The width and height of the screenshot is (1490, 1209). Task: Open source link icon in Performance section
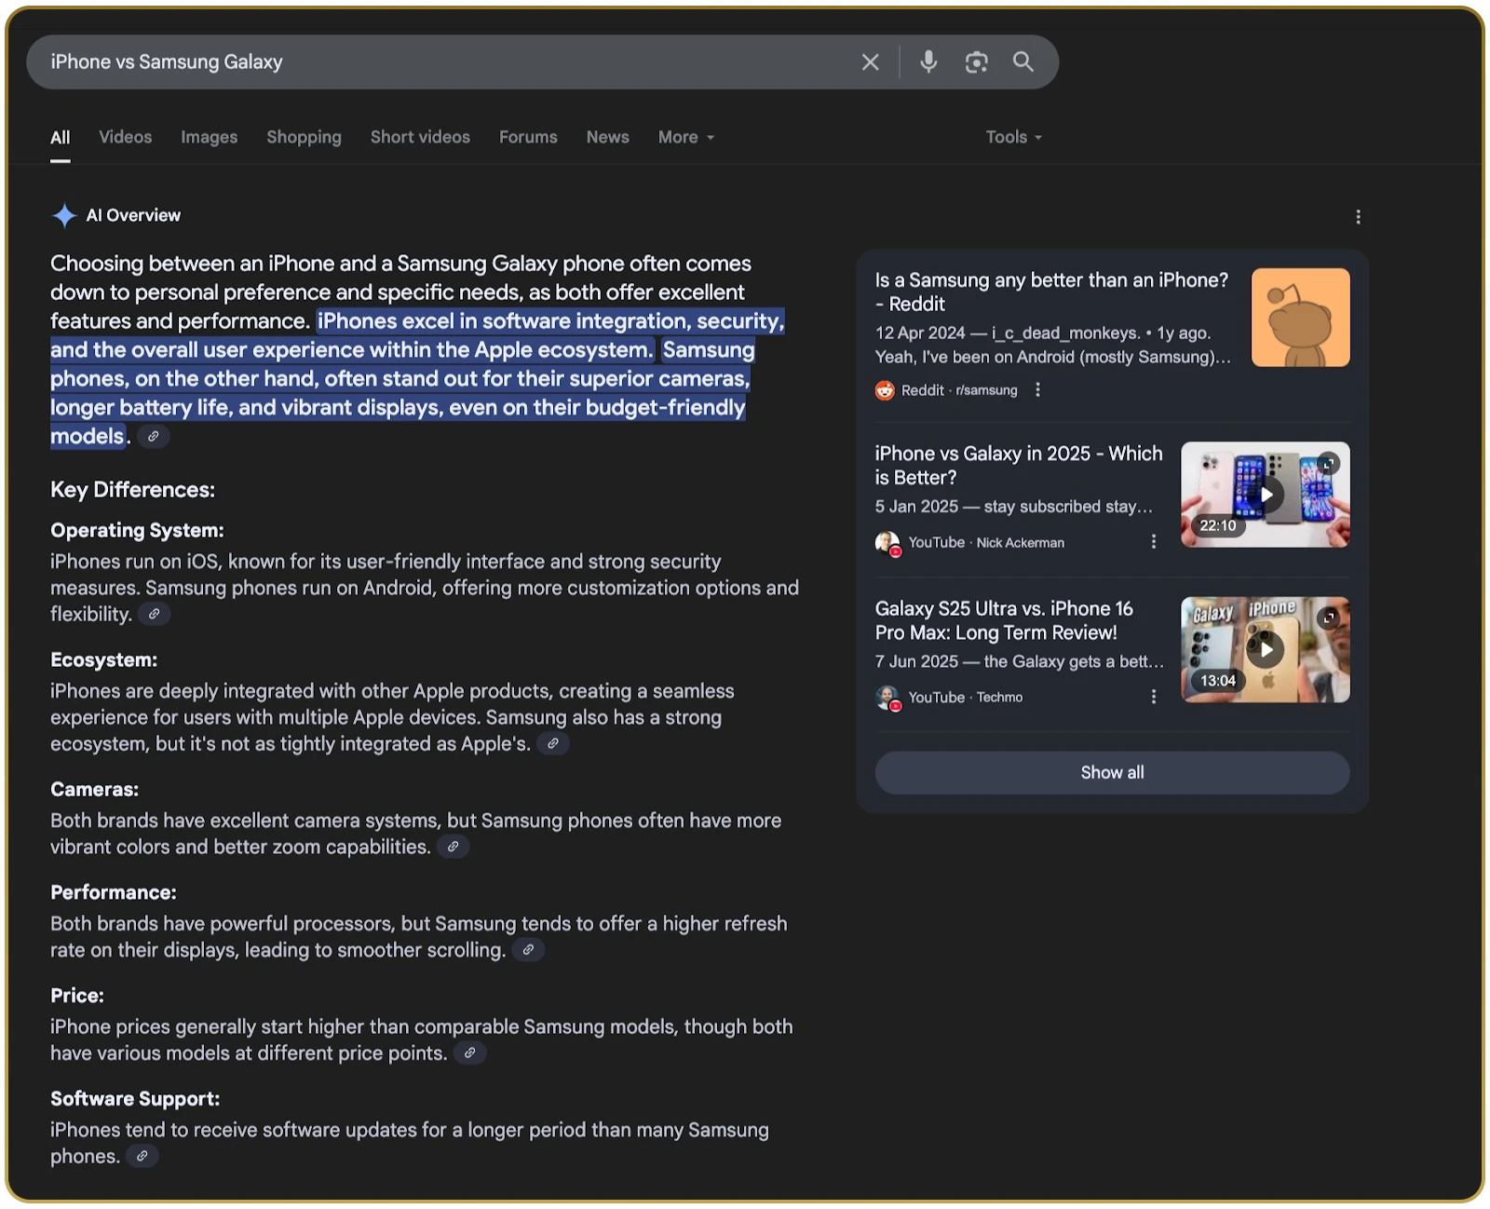pyautogui.click(x=528, y=950)
